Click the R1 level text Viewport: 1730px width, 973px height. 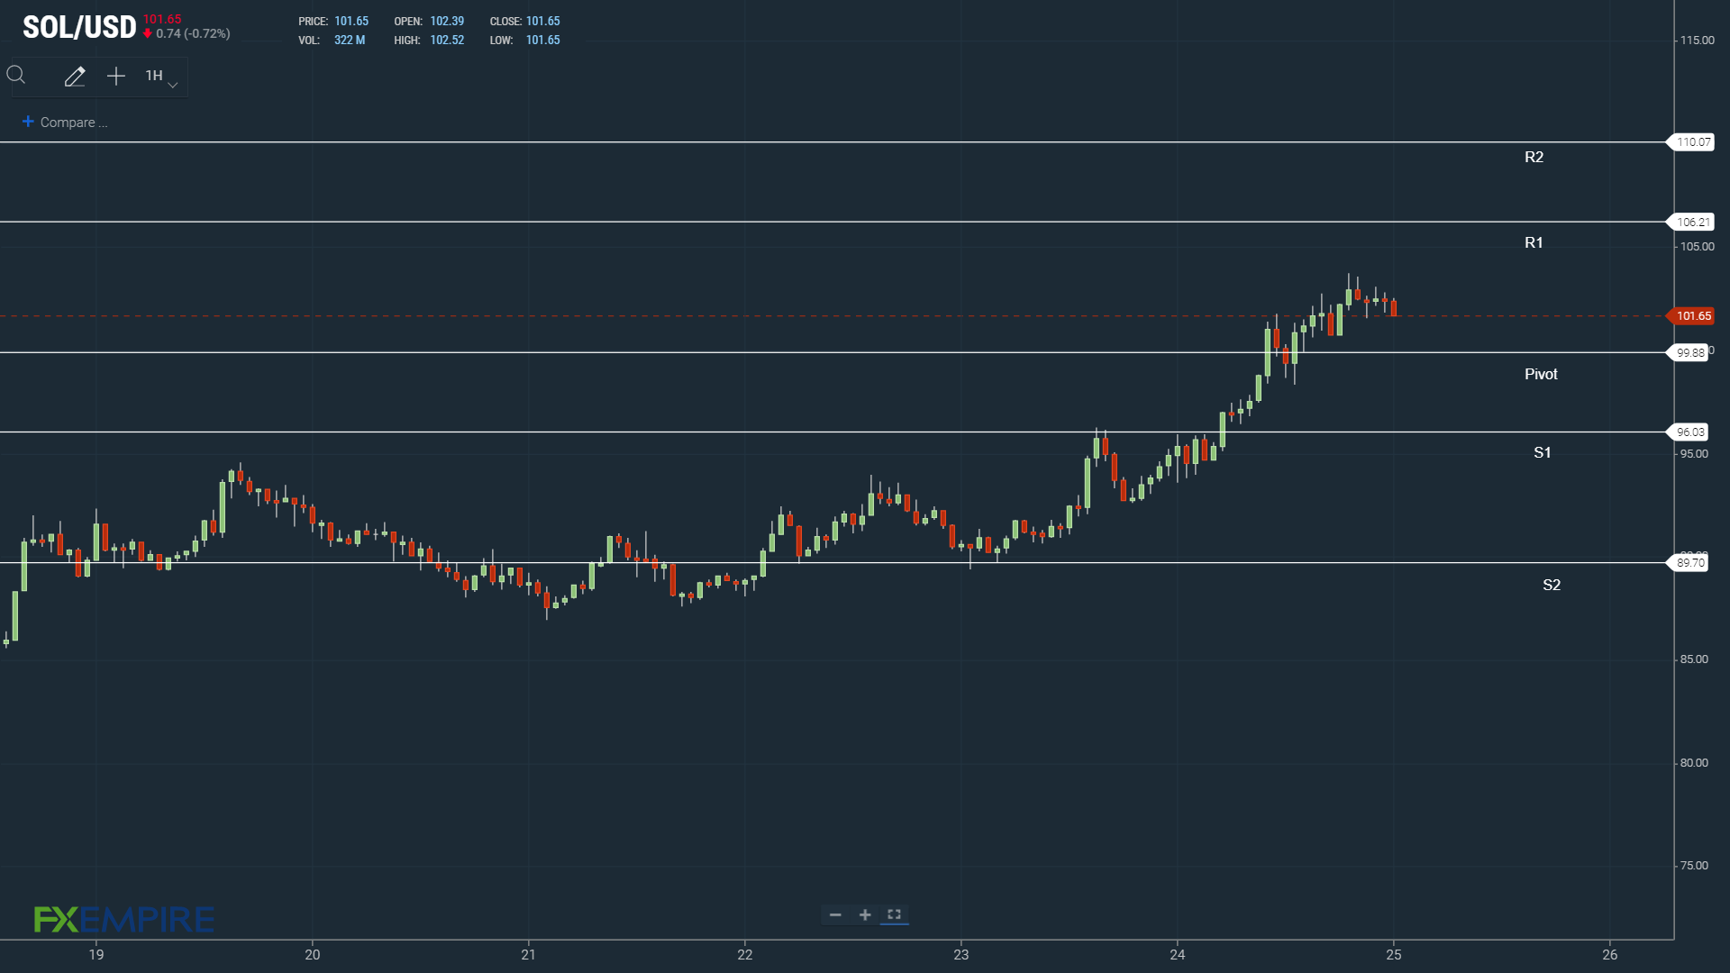point(1534,243)
